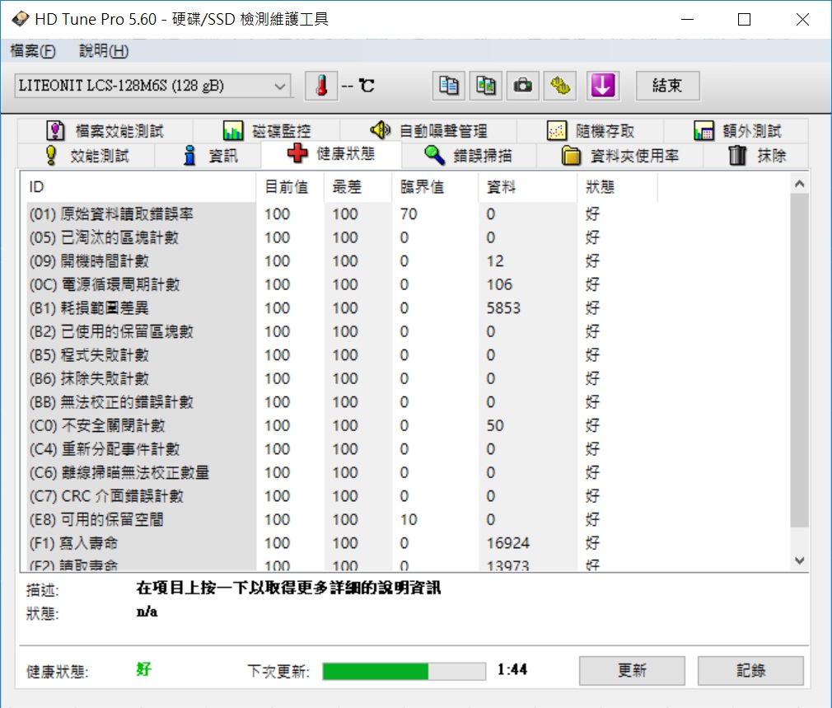This screenshot has height=708, width=832.
Task: Click the HD Tune app icon in title bar
Action: pyautogui.click(x=20, y=19)
